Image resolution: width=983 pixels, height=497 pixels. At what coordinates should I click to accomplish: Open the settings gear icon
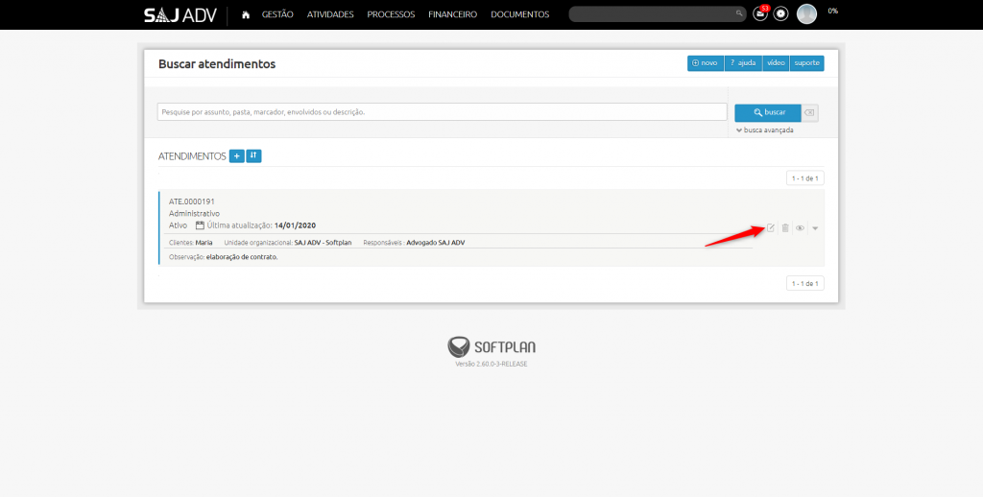pyautogui.click(x=781, y=14)
